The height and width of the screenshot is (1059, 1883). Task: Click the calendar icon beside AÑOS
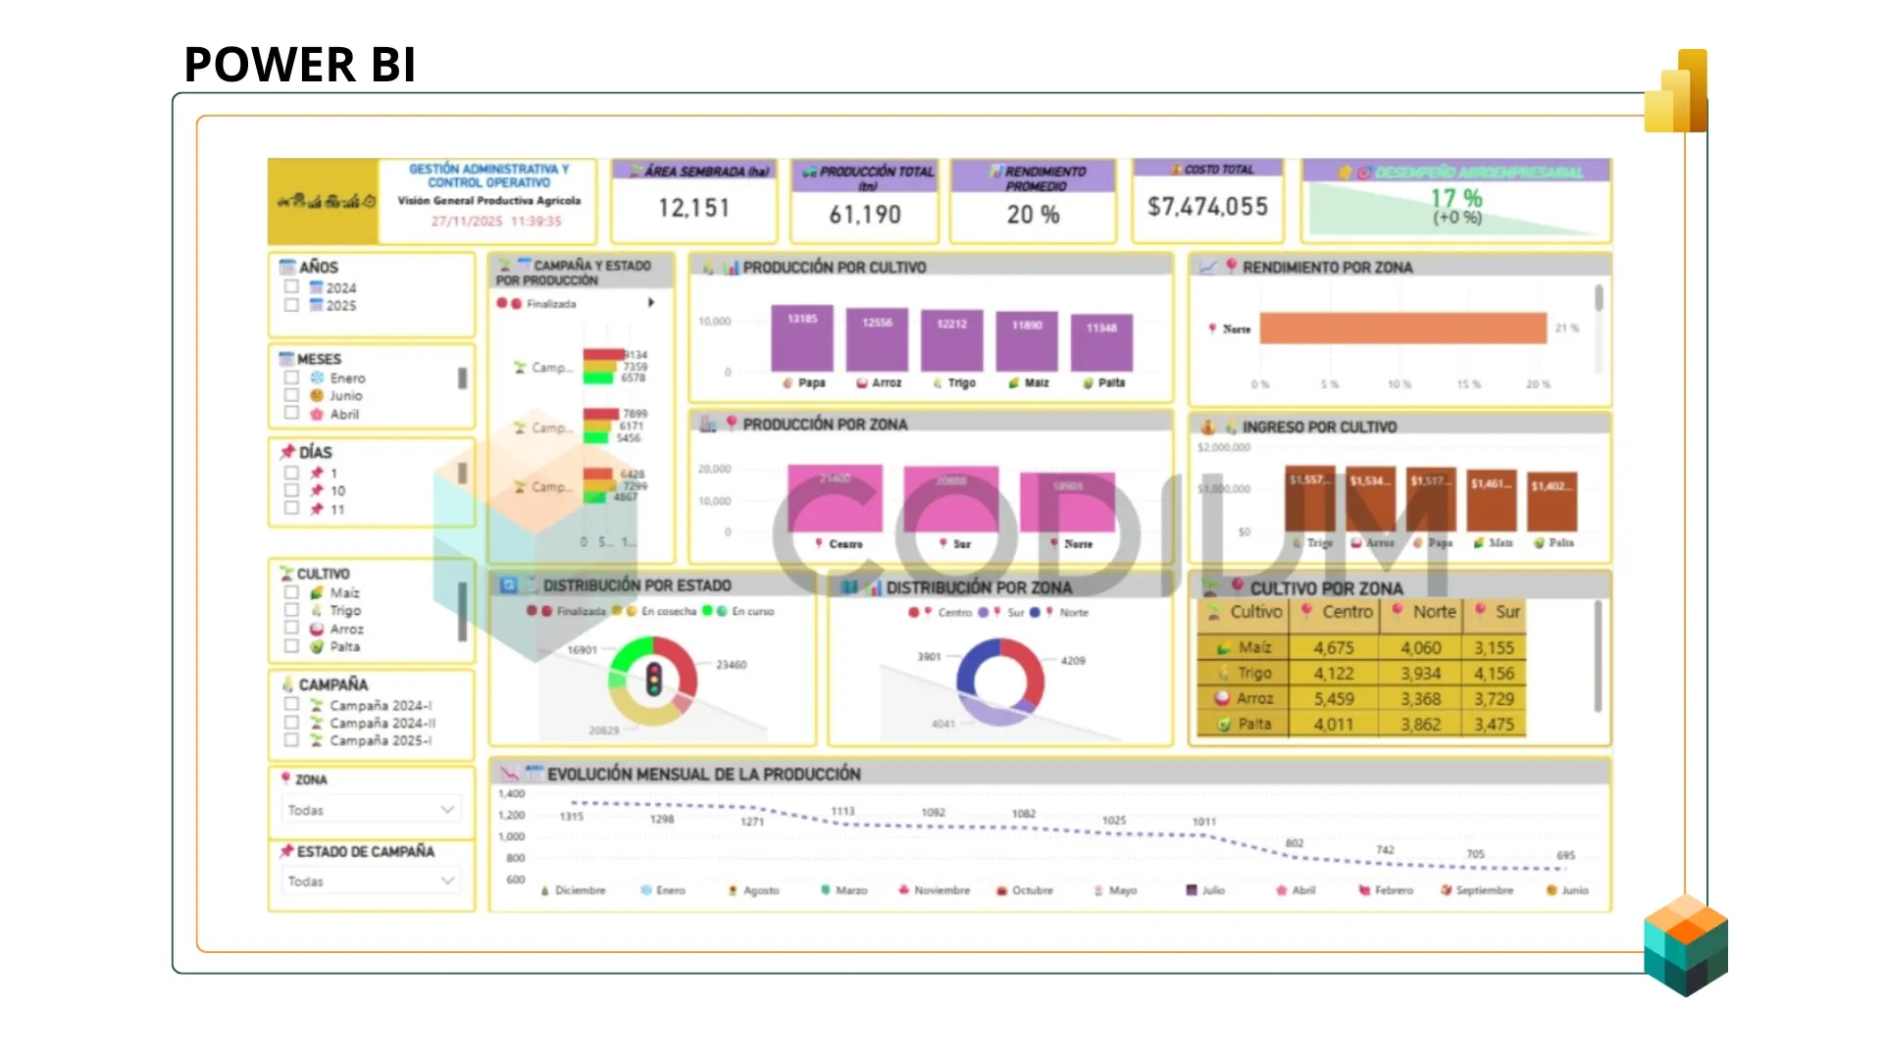[287, 267]
